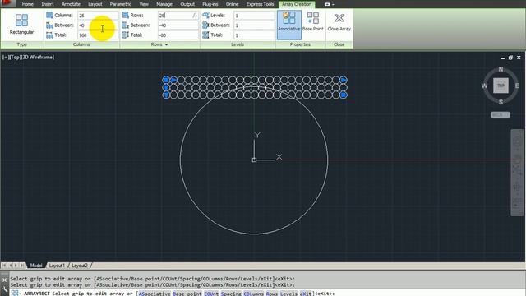526x296 pixels.
Task: Click the eXit command line option
Action: point(306,294)
